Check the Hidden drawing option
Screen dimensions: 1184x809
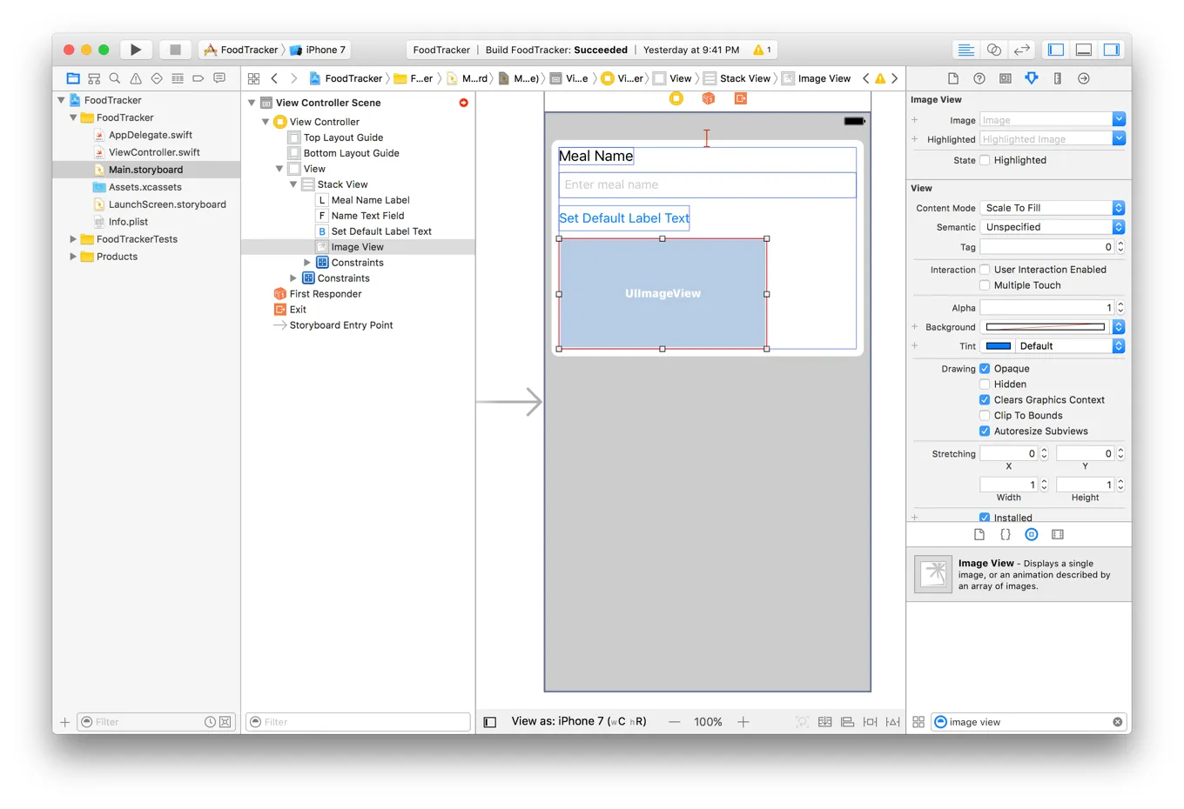tap(985, 384)
